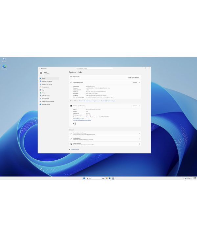This screenshot has height=237, width=197.
Task: Open Microsoft-Software-Lizenzbedingungen link
Action: 82,120
